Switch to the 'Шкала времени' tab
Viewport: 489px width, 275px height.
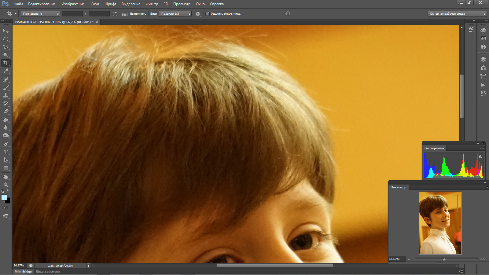(48, 271)
